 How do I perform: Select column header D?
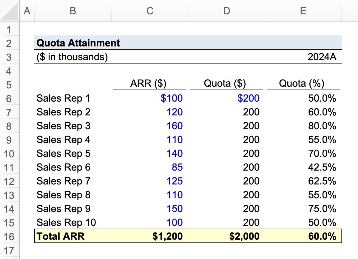[x=226, y=11]
